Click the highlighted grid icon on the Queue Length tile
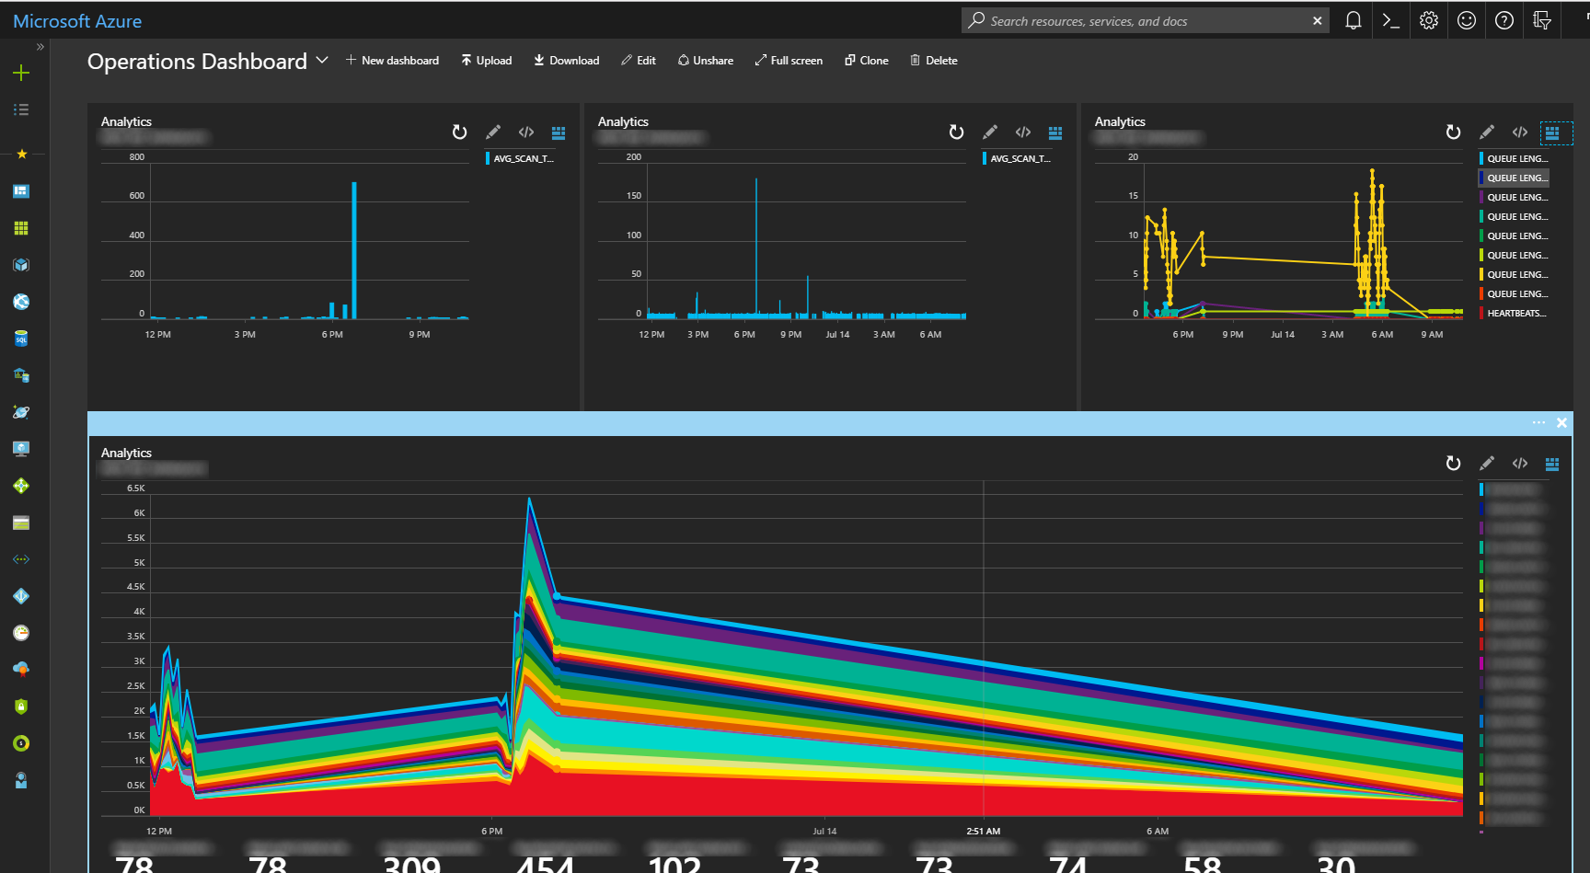The image size is (1590, 873). pos(1552,132)
